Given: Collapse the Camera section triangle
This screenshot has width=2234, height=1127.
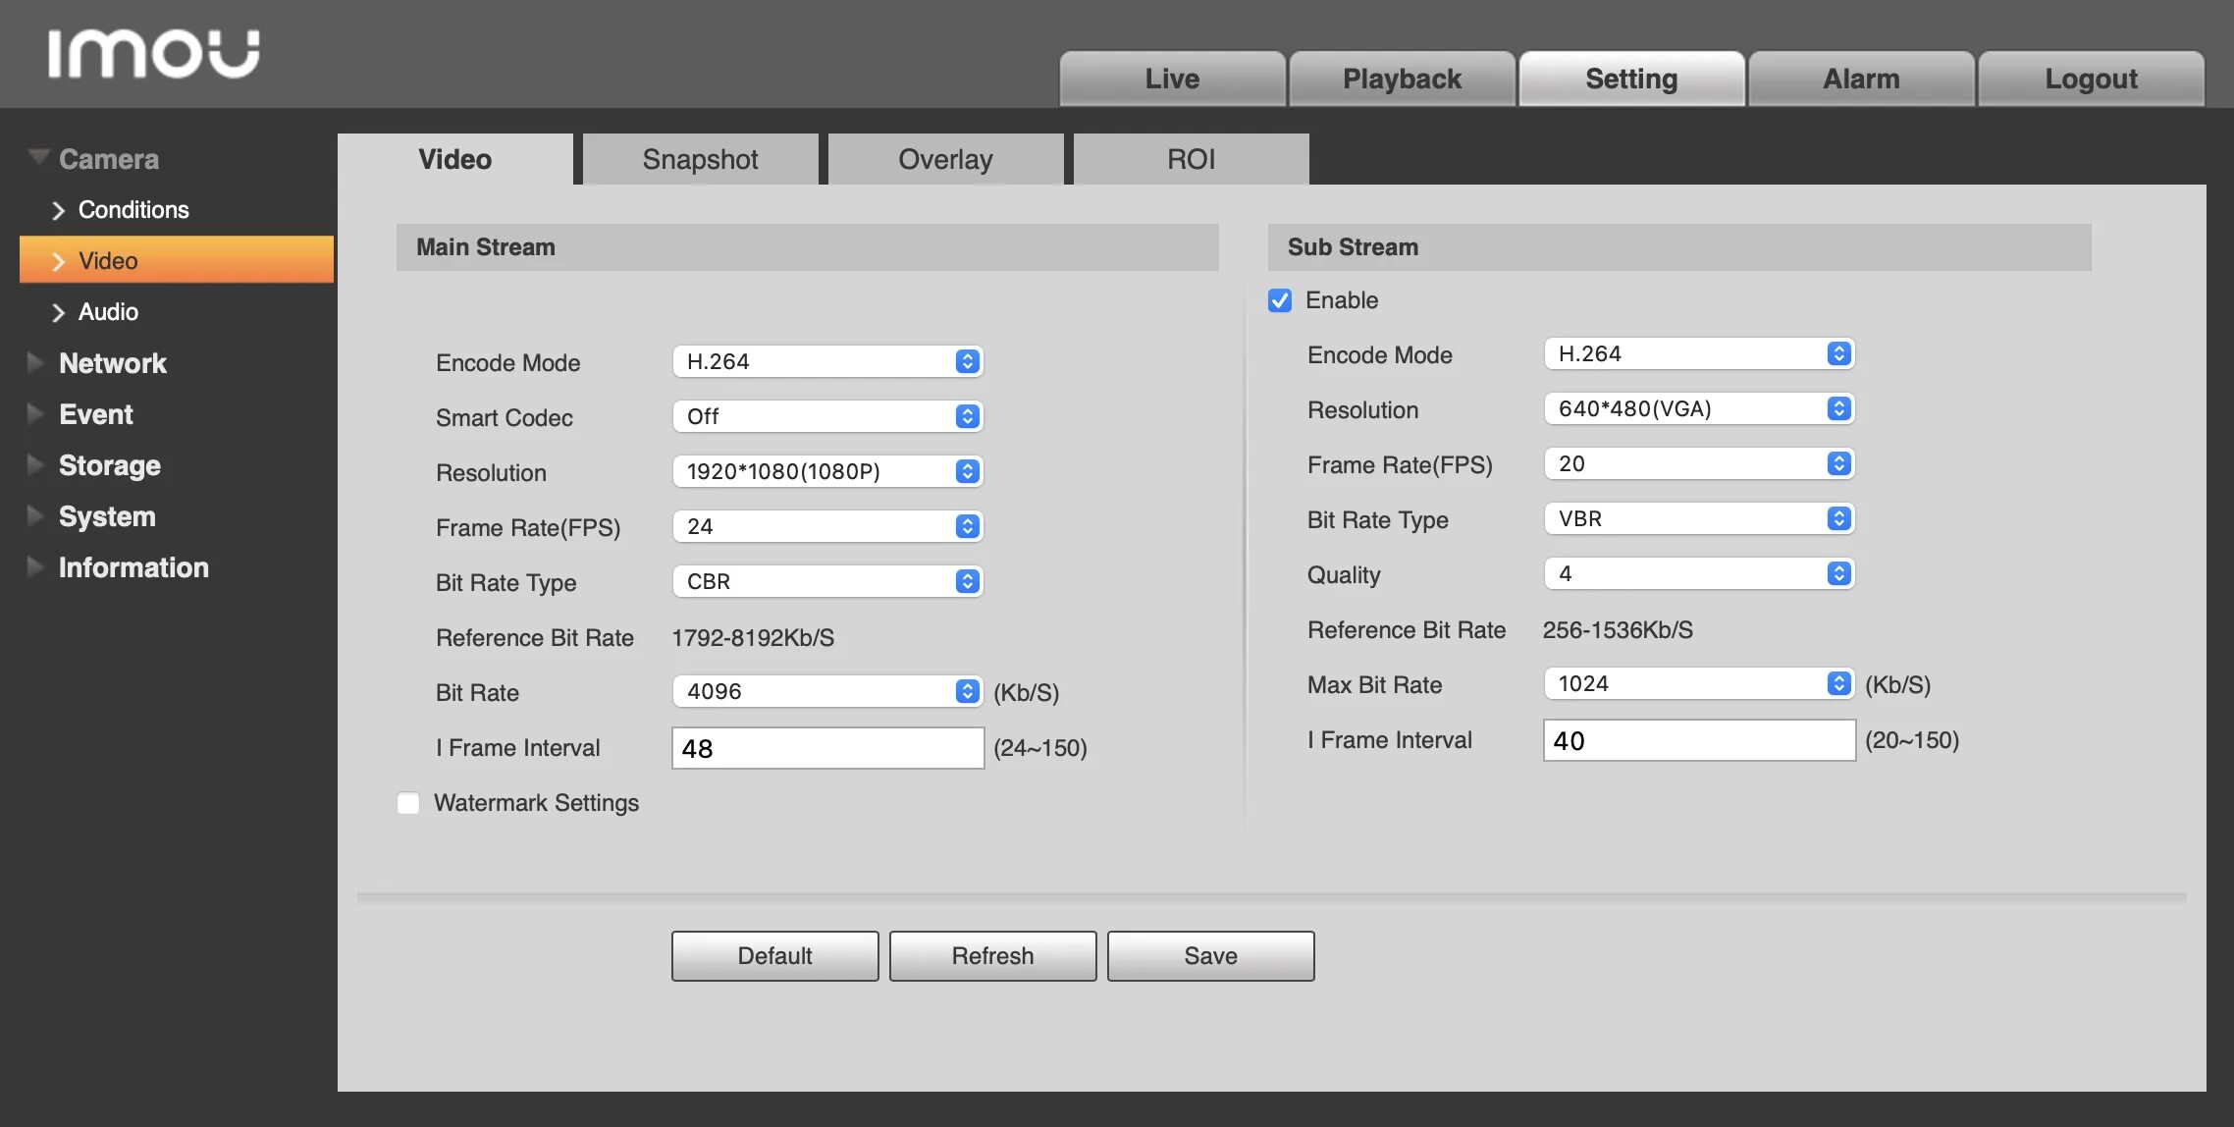Looking at the screenshot, I should [38, 157].
